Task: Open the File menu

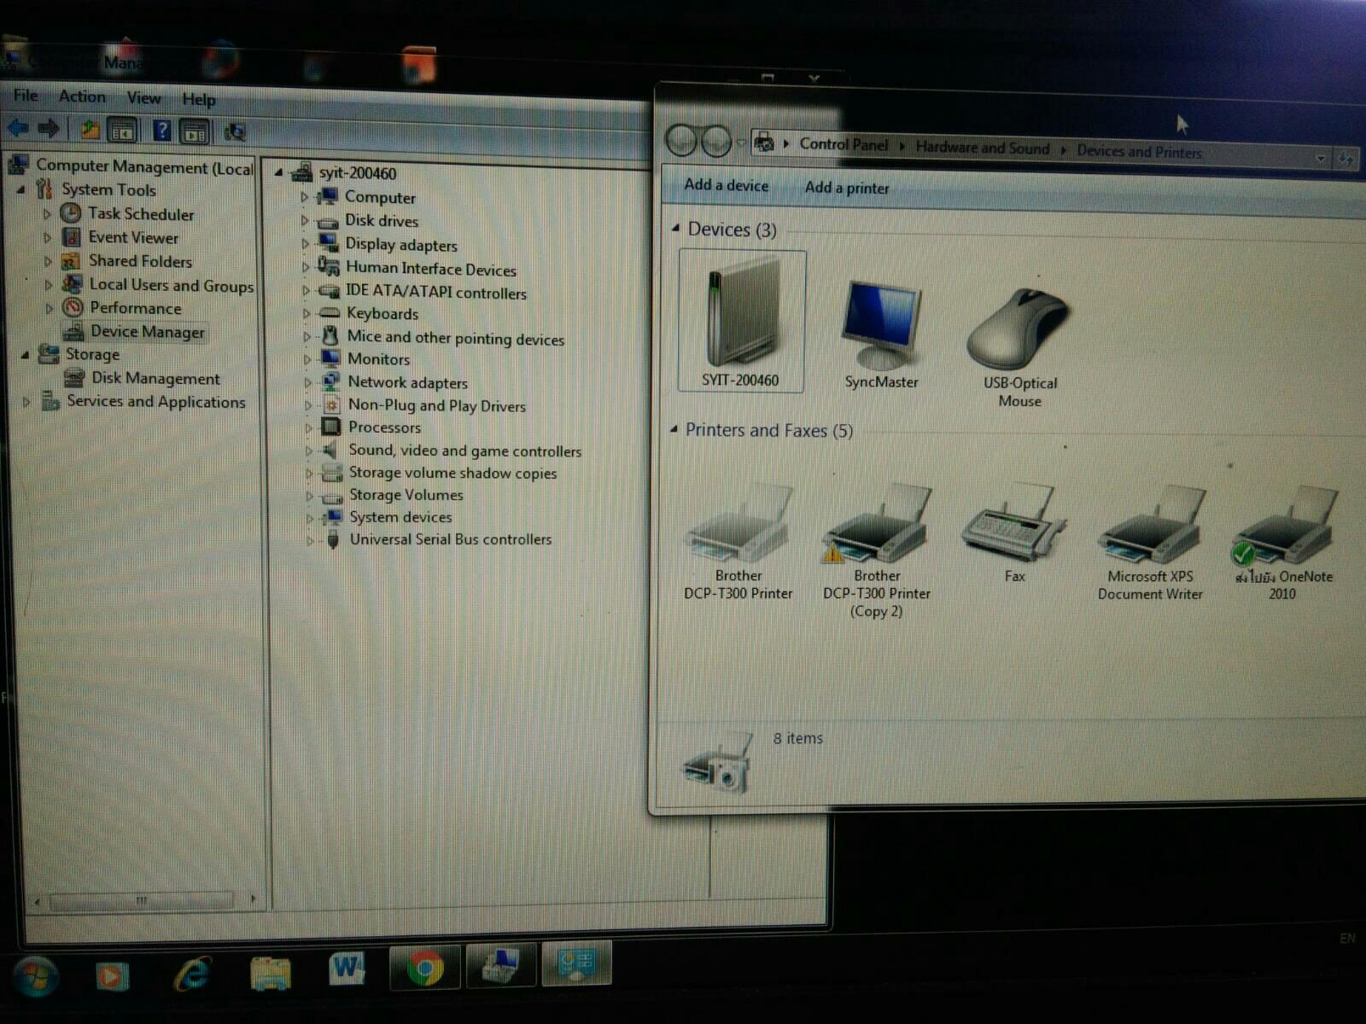Action: pyautogui.click(x=26, y=95)
